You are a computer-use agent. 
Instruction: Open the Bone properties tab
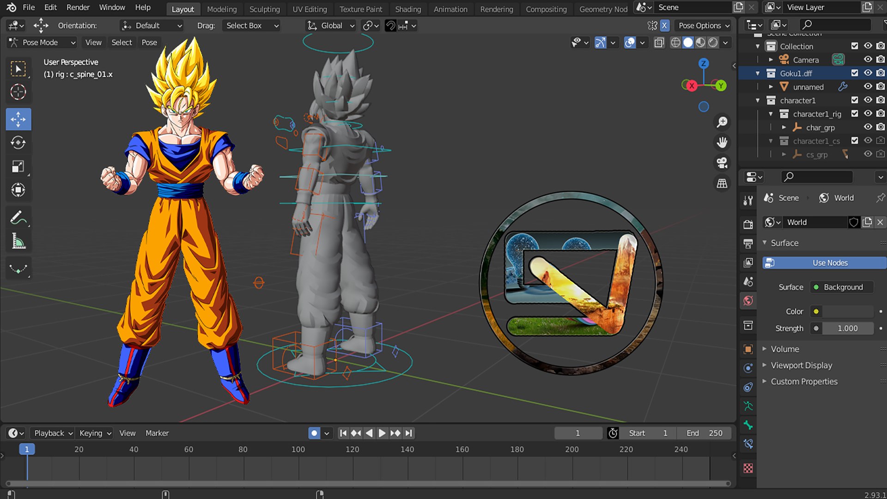pyautogui.click(x=748, y=426)
